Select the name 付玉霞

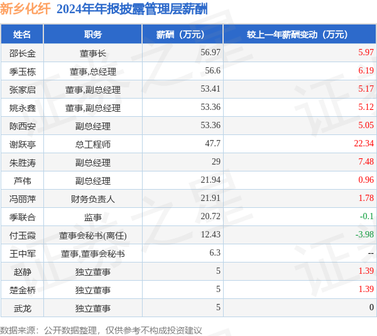(23, 236)
